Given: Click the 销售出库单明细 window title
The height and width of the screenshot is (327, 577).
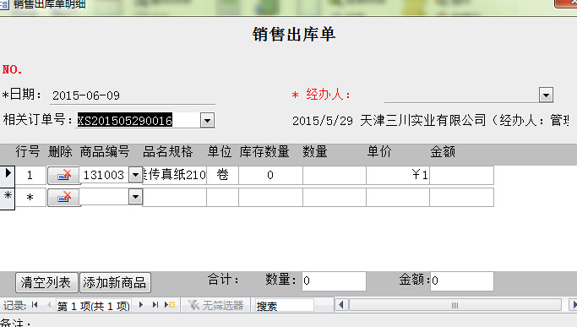Looking at the screenshot, I should tap(49, 4).
